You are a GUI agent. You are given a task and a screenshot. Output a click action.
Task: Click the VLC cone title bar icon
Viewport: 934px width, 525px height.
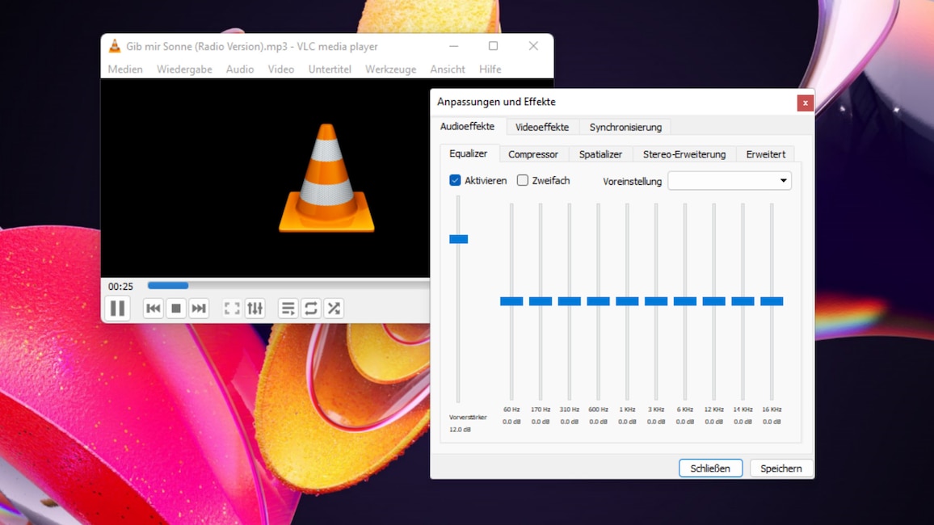(x=115, y=46)
